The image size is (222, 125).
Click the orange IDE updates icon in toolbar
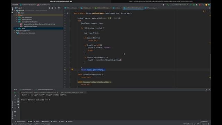pyautogui.click(x=206, y=5)
